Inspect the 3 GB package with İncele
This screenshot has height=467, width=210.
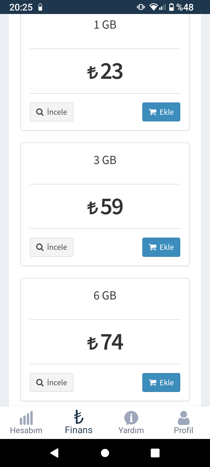click(52, 247)
